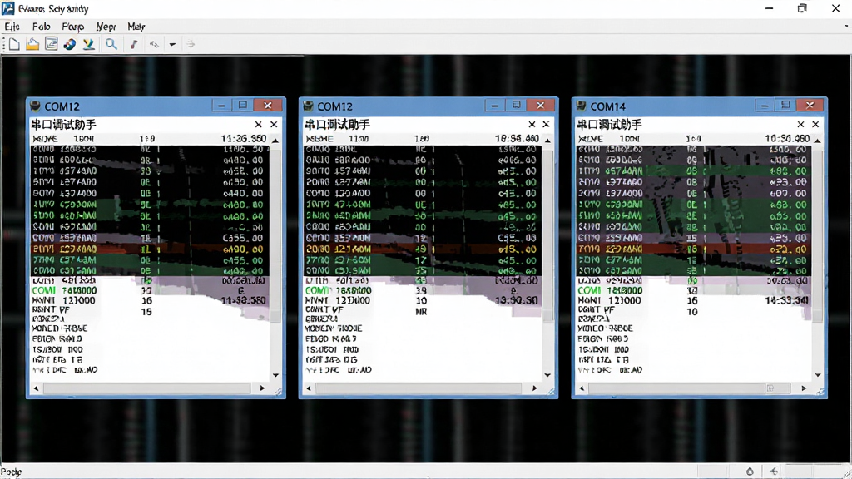
Task: Select the title text "COM14"
Action: pyautogui.click(x=608, y=106)
